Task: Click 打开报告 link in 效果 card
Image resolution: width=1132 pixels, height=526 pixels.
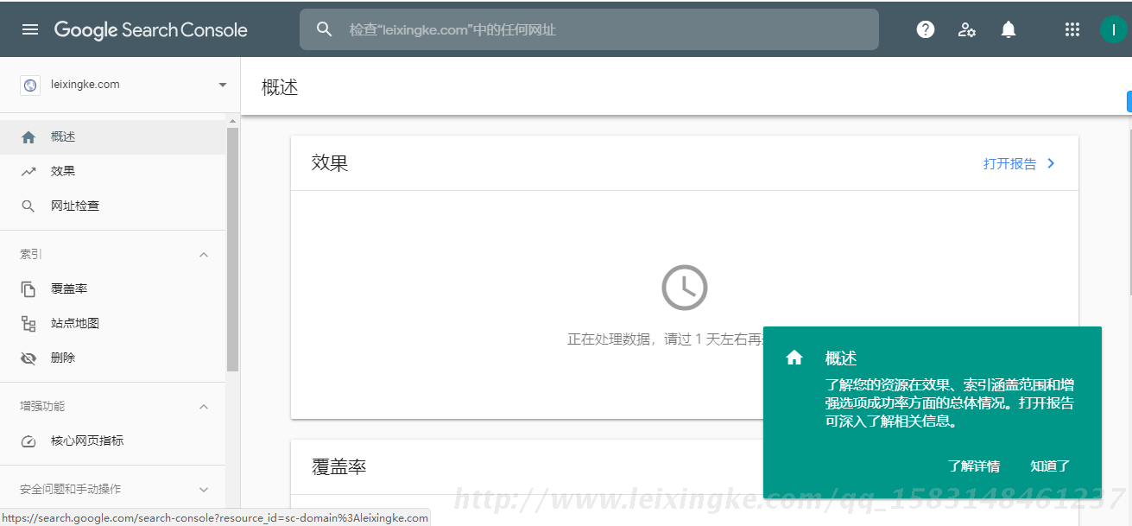Action: [1009, 163]
